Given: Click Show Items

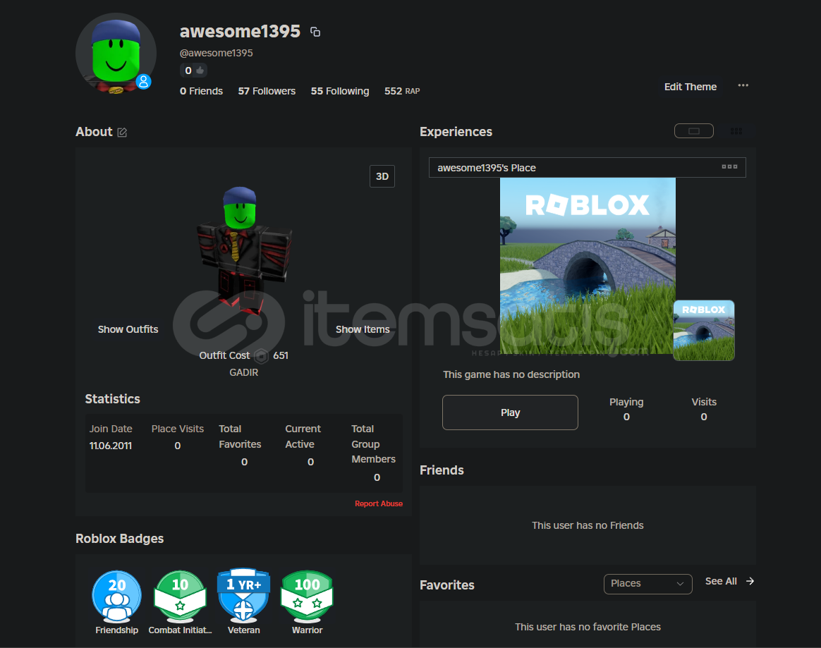Looking at the screenshot, I should (363, 329).
